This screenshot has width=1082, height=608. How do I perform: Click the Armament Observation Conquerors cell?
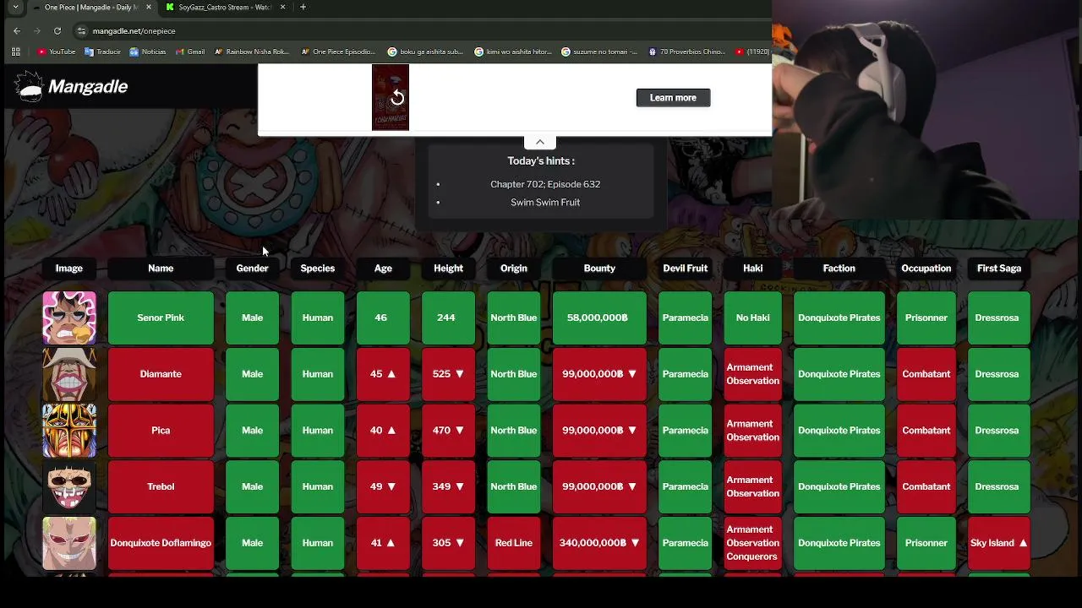point(753,543)
